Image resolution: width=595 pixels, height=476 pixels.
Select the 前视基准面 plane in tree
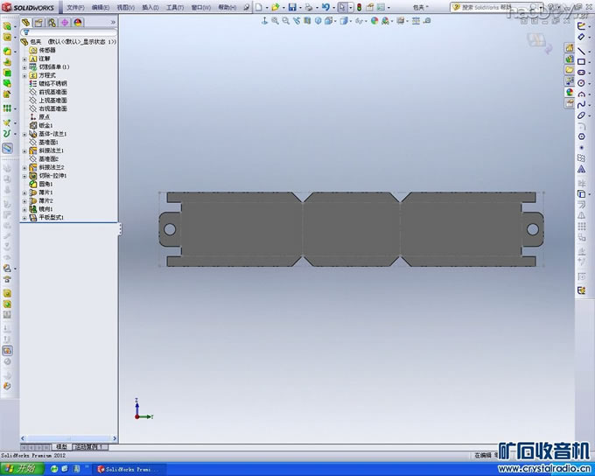52,92
